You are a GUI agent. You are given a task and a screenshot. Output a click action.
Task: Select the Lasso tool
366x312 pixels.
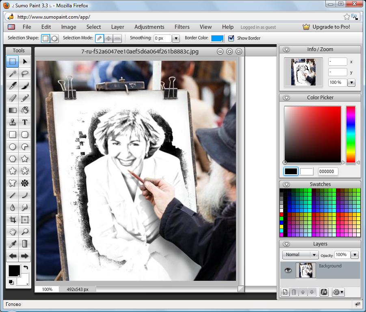tap(24, 74)
